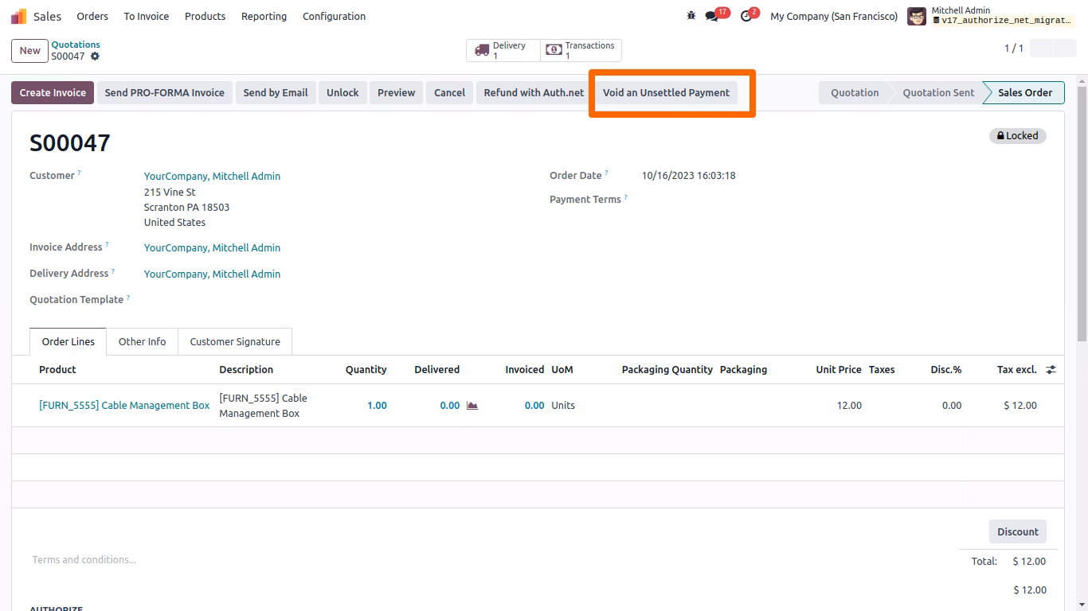Click the Transactions money stat button
The height and width of the screenshot is (611, 1088).
(x=581, y=51)
